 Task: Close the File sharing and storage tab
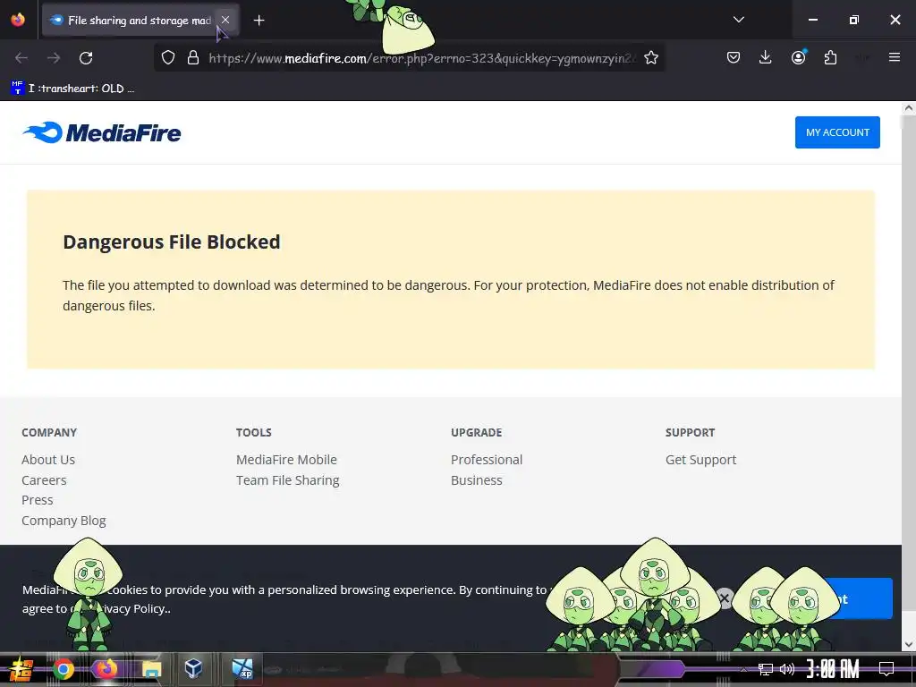[x=225, y=20]
